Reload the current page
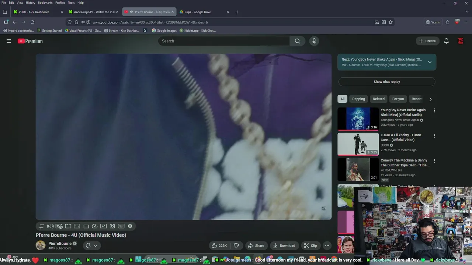The width and height of the screenshot is (472, 265). coord(32,22)
